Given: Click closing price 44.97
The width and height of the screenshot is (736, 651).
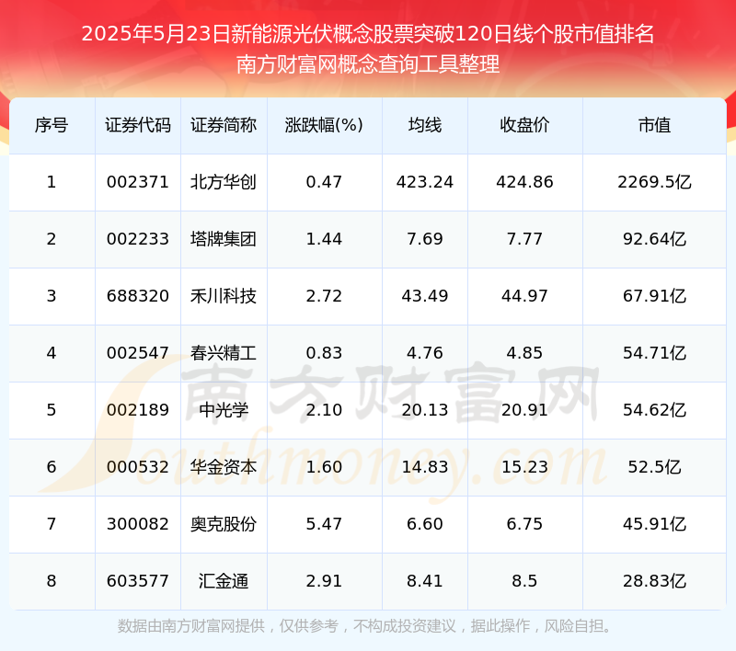Looking at the screenshot, I should point(524,296).
